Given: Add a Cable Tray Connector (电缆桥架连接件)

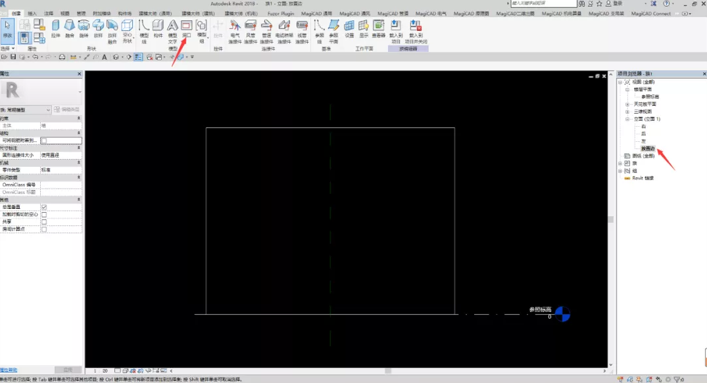Looking at the screenshot, I should (x=284, y=31).
